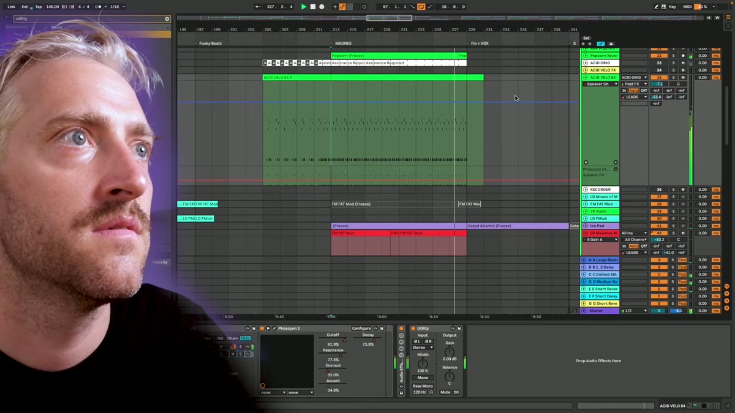Toggle the transport Loop switch
Image resolution: width=735 pixels, height=413 pixels.
coord(421,7)
